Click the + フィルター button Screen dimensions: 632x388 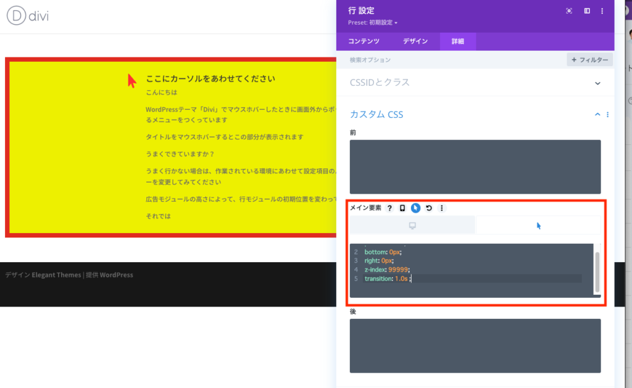click(589, 60)
